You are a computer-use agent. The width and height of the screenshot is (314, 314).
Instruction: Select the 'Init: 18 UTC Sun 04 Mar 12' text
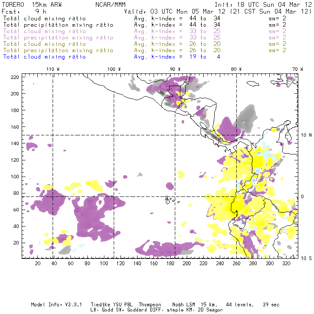[263, 5]
